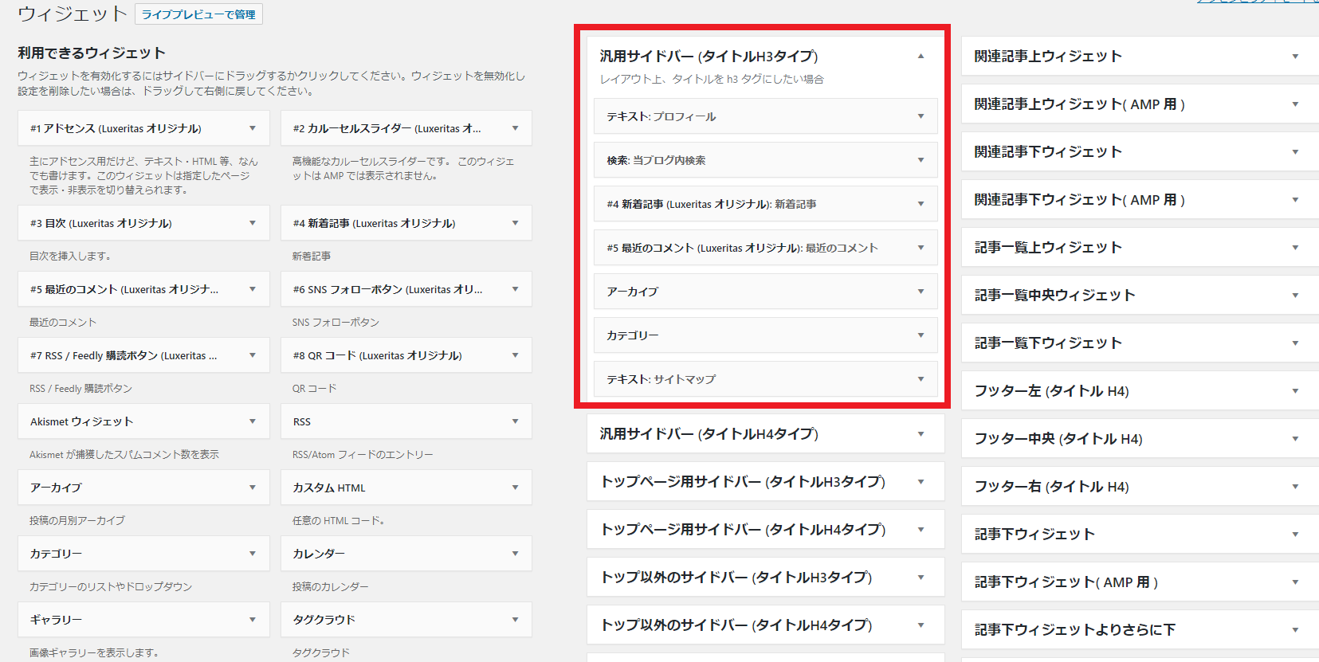Screen dimensions: 1319x662
Task: Expand the 検索: 当ブログ内検索 widget
Action: pyautogui.click(x=921, y=160)
